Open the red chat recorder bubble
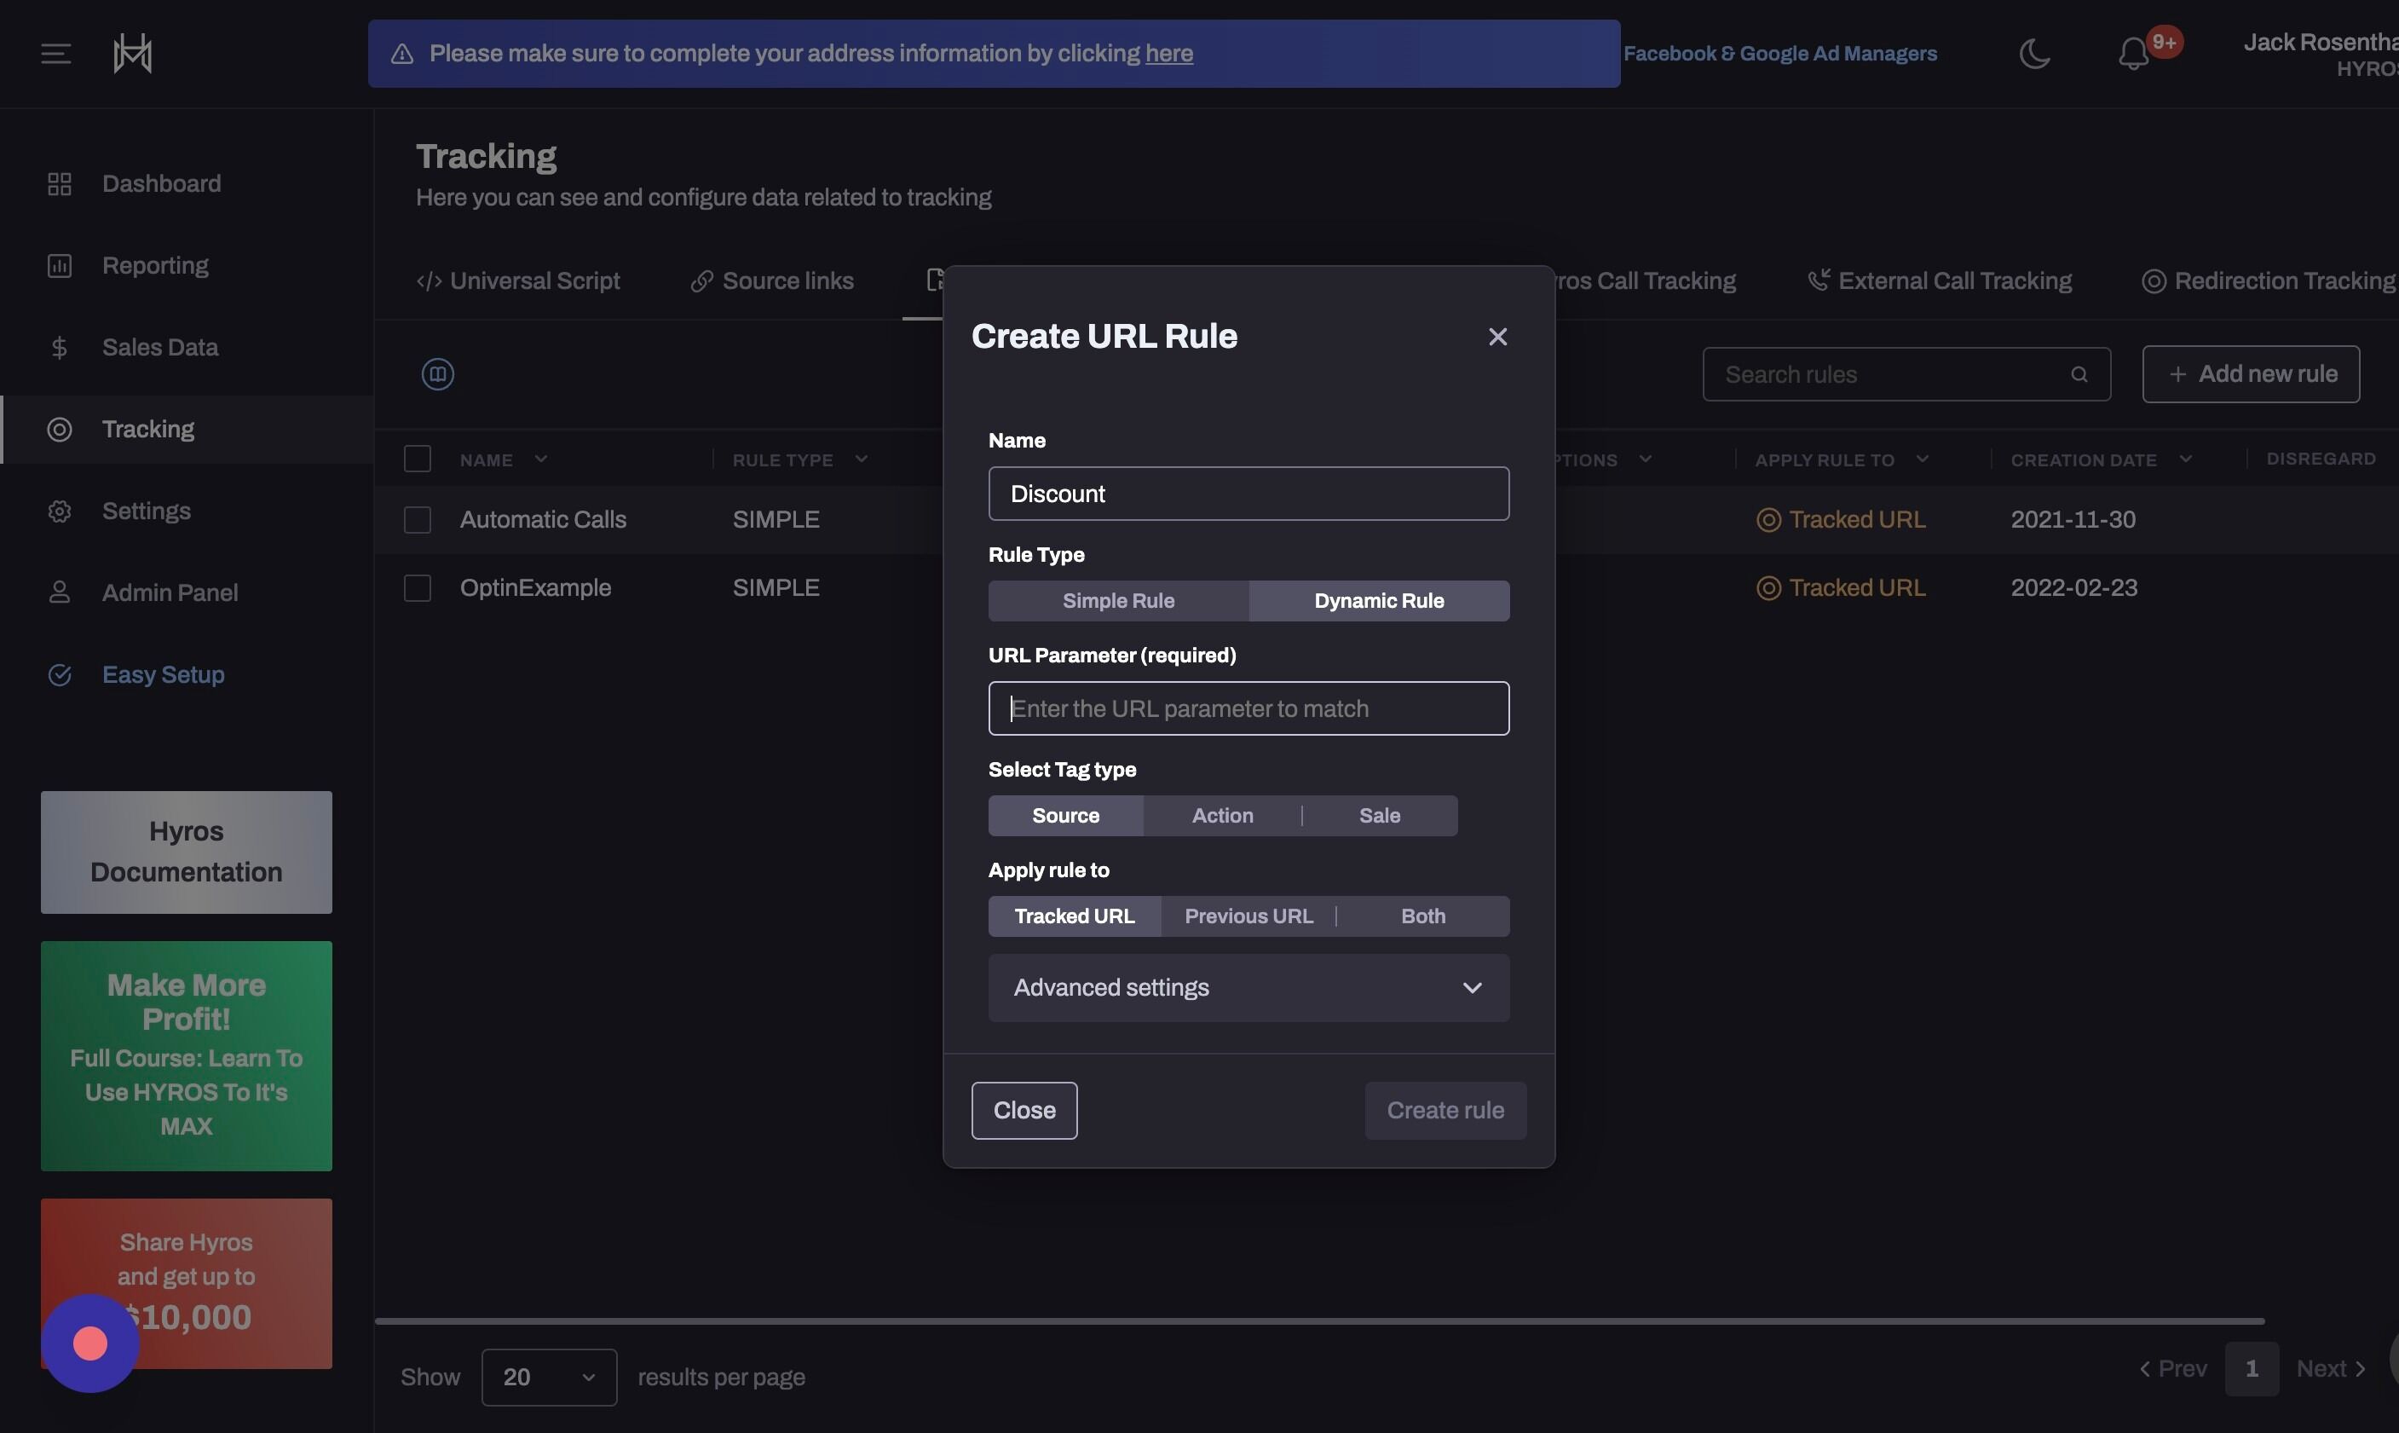Viewport: 2399px width, 1433px height. point(89,1343)
